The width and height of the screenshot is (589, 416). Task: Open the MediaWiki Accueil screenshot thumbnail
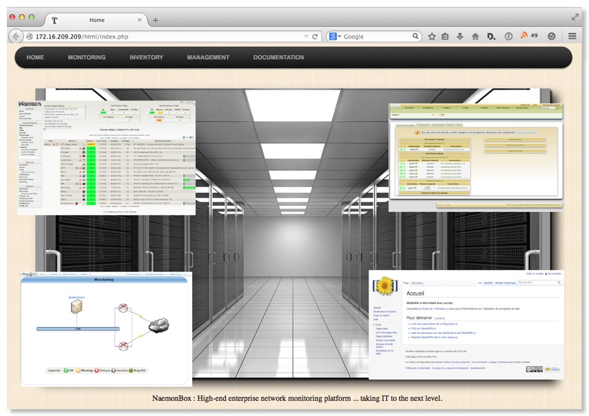click(x=466, y=324)
